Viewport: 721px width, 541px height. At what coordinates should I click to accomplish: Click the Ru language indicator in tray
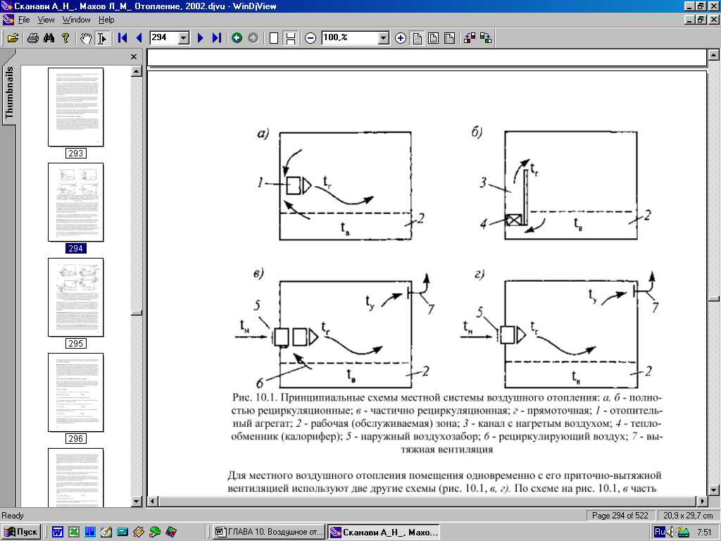(x=660, y=533)
